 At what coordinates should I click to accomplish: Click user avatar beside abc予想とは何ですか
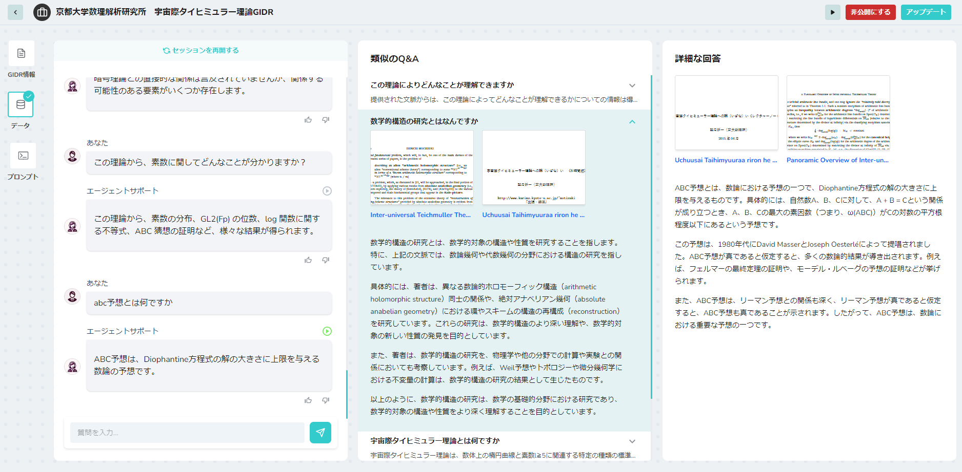coord(72,296)
